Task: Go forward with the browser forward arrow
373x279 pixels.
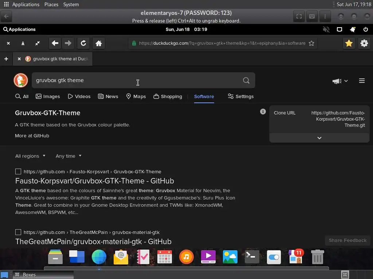Action: click(68, 43)
